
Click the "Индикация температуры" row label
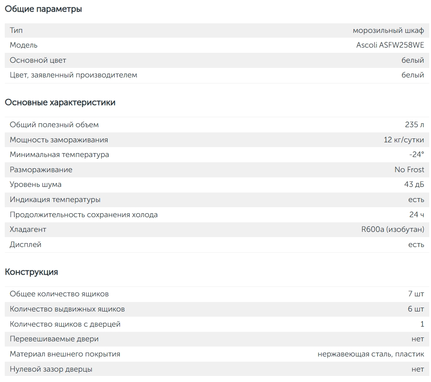(x=55, y=199)
